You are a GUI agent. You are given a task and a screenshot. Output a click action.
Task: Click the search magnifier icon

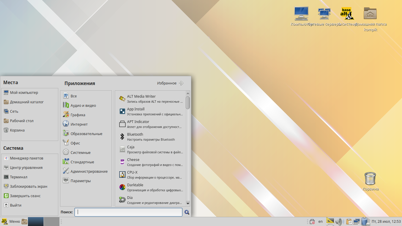coord(187,212)
